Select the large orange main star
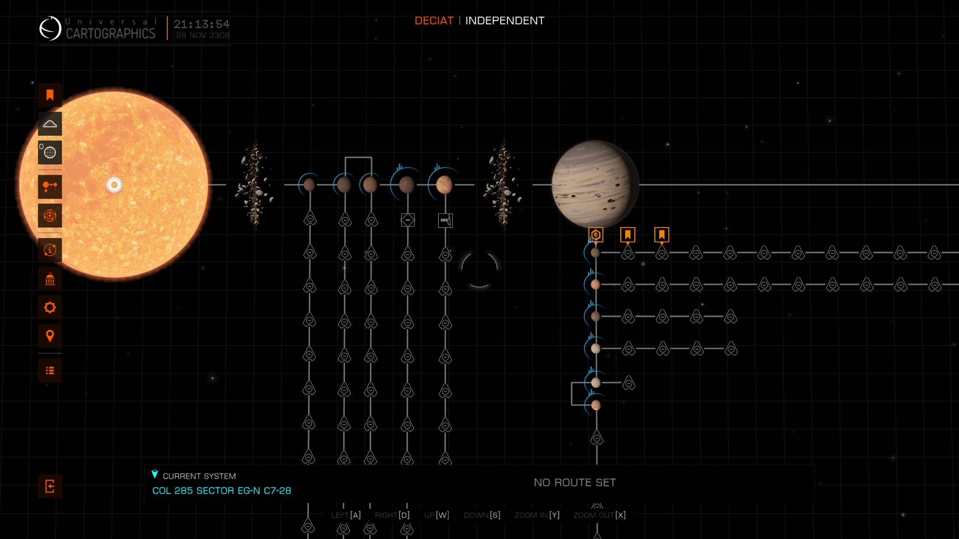Viewport: 959px width, 539px height. click(114, 185)
